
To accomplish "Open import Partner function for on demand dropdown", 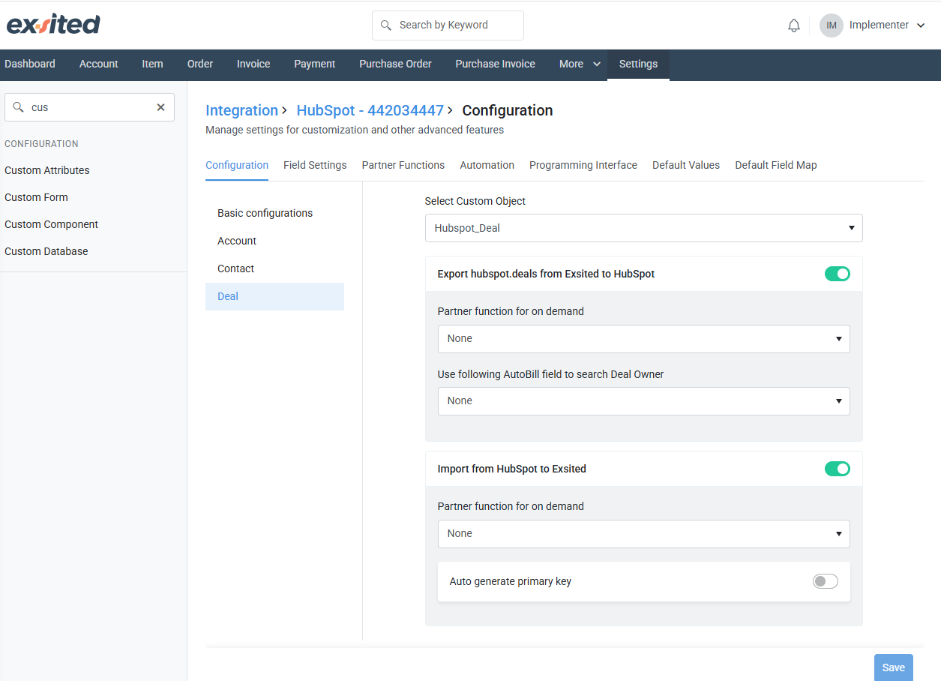I will point(643,534).
